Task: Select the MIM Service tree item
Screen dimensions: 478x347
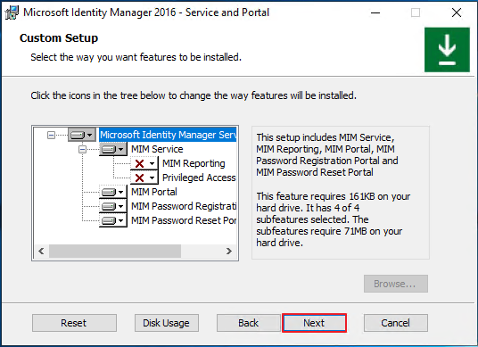Action: point(157,149)
